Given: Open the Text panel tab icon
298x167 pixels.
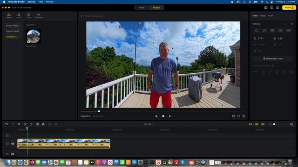Looking at the screenshot, I should pyautogui.click(x=29, y=15).
